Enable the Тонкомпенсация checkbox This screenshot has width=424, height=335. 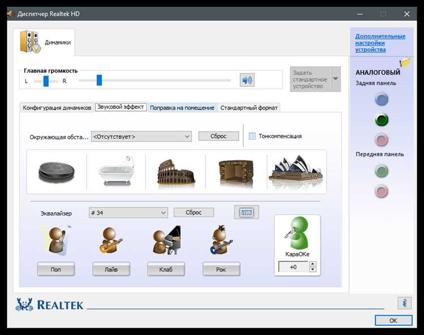point(252,136)
